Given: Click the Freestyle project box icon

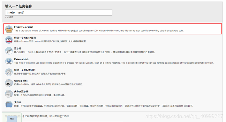Looking at the screenshot, I should (x=9, y=29).
